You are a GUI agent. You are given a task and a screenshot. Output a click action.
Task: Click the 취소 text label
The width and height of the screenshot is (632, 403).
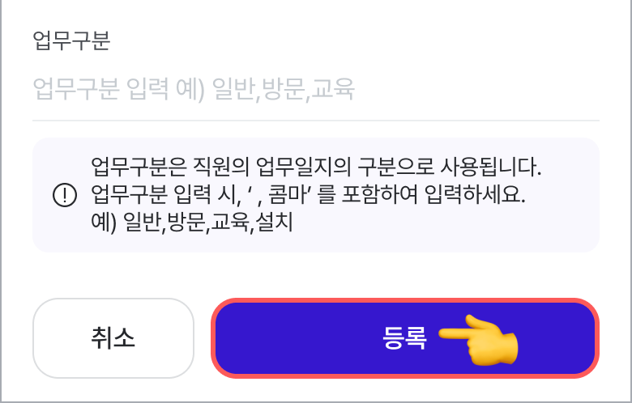pos(113,338)
